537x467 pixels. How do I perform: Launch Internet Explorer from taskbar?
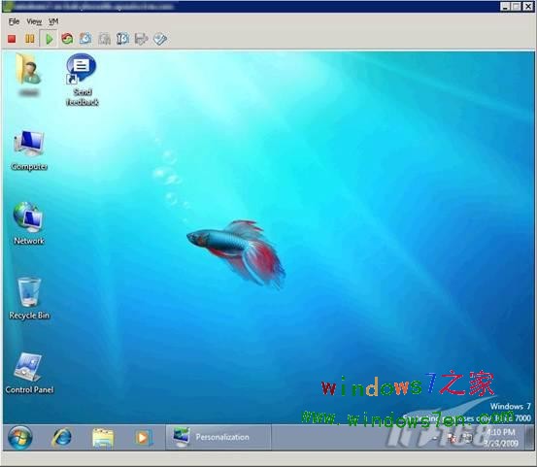pos(61,438)
